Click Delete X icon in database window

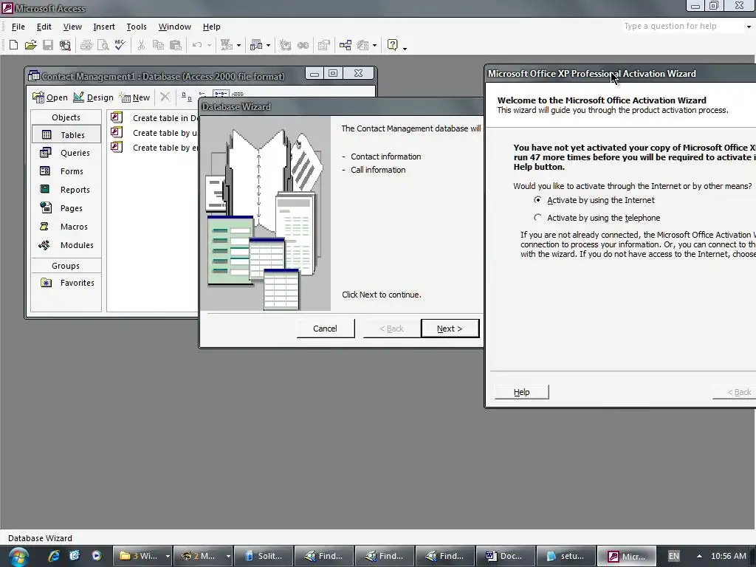pyautogui.click(x=165, y=97)
